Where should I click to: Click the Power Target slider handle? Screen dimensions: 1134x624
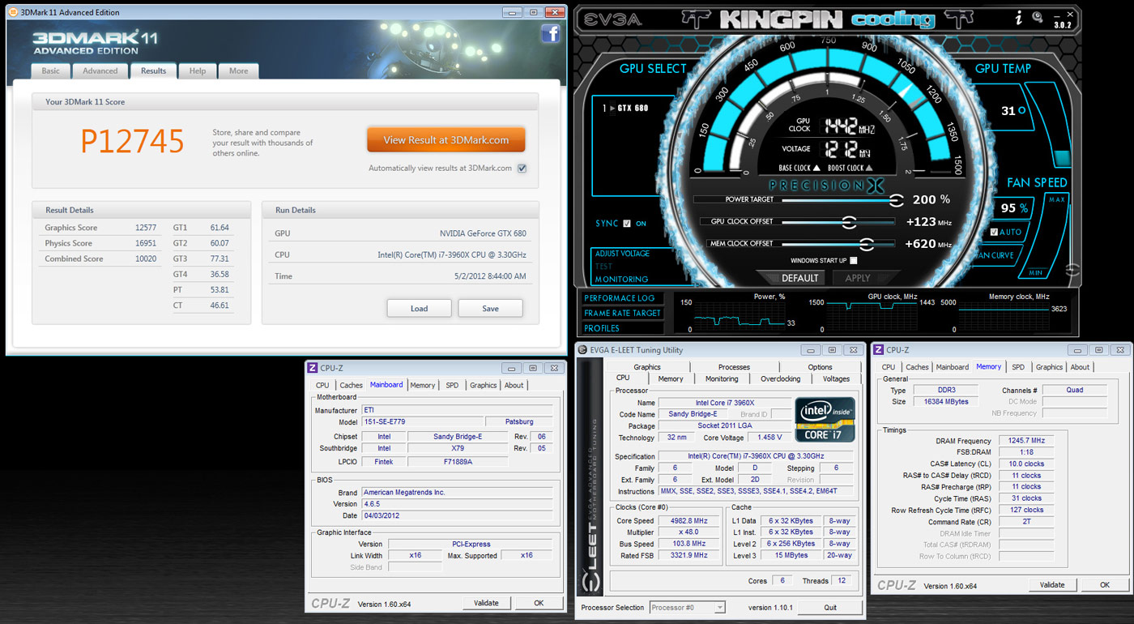[x=897, y=200]
